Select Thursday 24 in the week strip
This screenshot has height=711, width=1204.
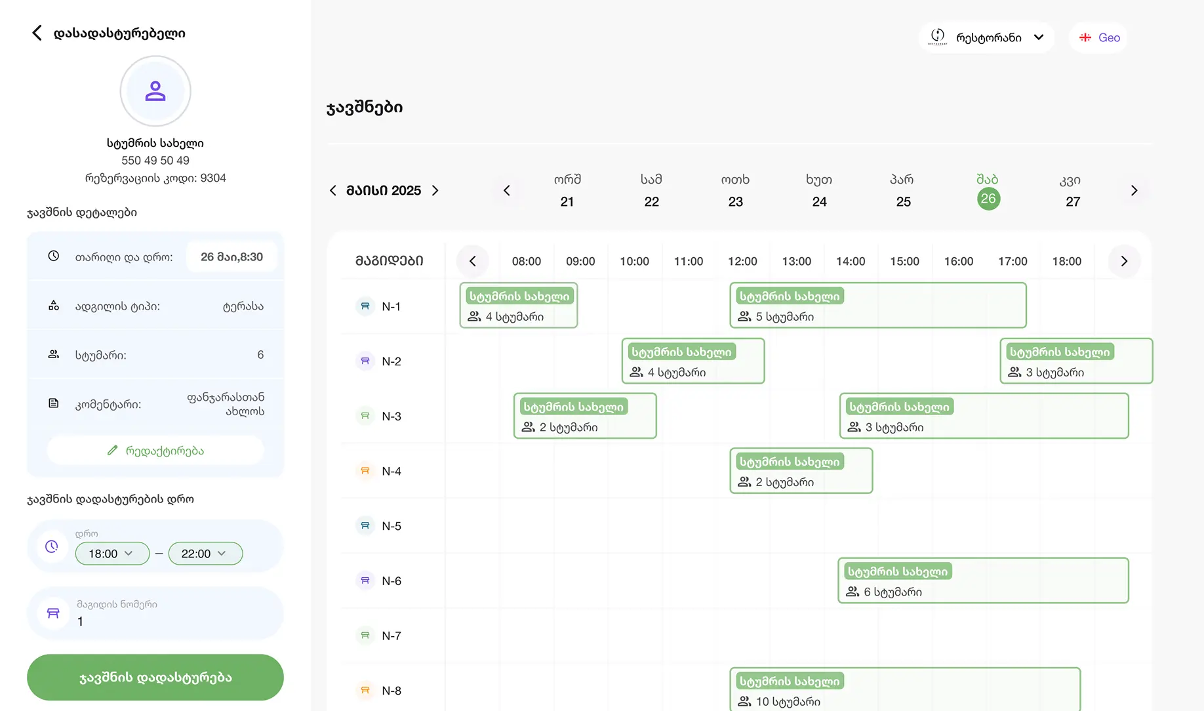[819, 191]
